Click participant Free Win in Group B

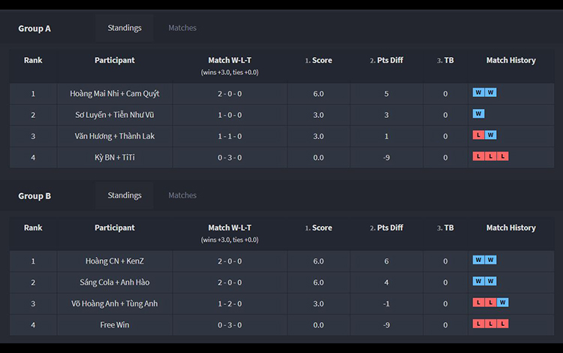[115, 325]
